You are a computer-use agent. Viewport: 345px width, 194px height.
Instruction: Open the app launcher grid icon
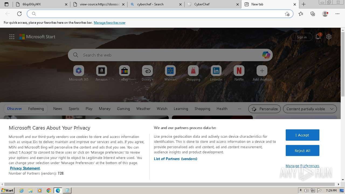click(x=12, y=37)
